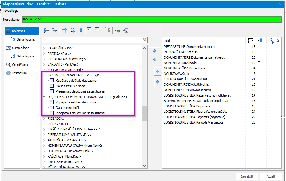Viewport: 286px width, 181px height.
Task: Click the green arrow list import icon
Action: tap(117, 31)
